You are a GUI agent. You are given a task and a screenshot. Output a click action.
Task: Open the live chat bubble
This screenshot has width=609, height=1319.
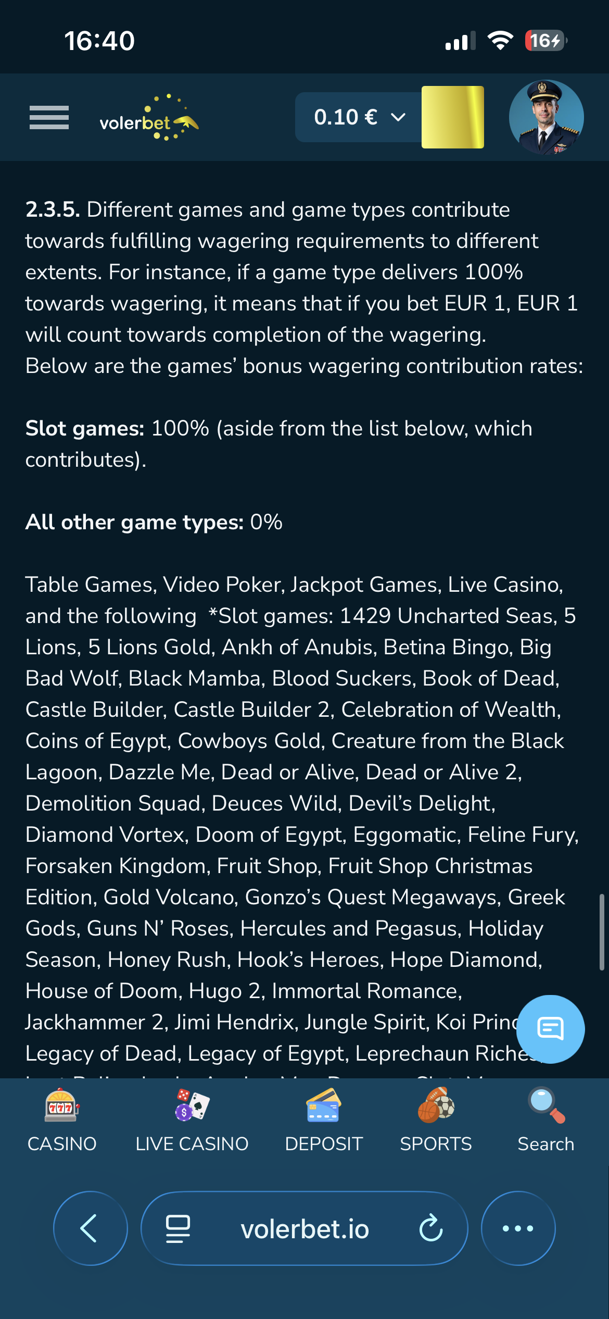click(x=550, y=1029)
